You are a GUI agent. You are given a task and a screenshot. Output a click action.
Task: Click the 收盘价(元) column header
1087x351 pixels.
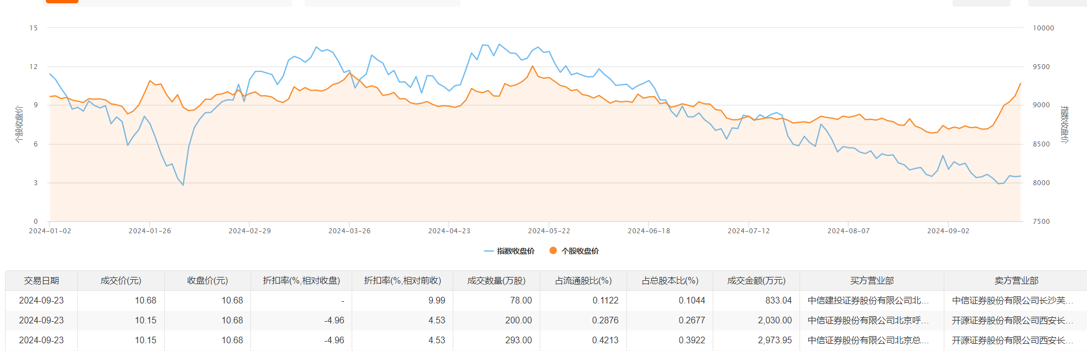point(207,281)
